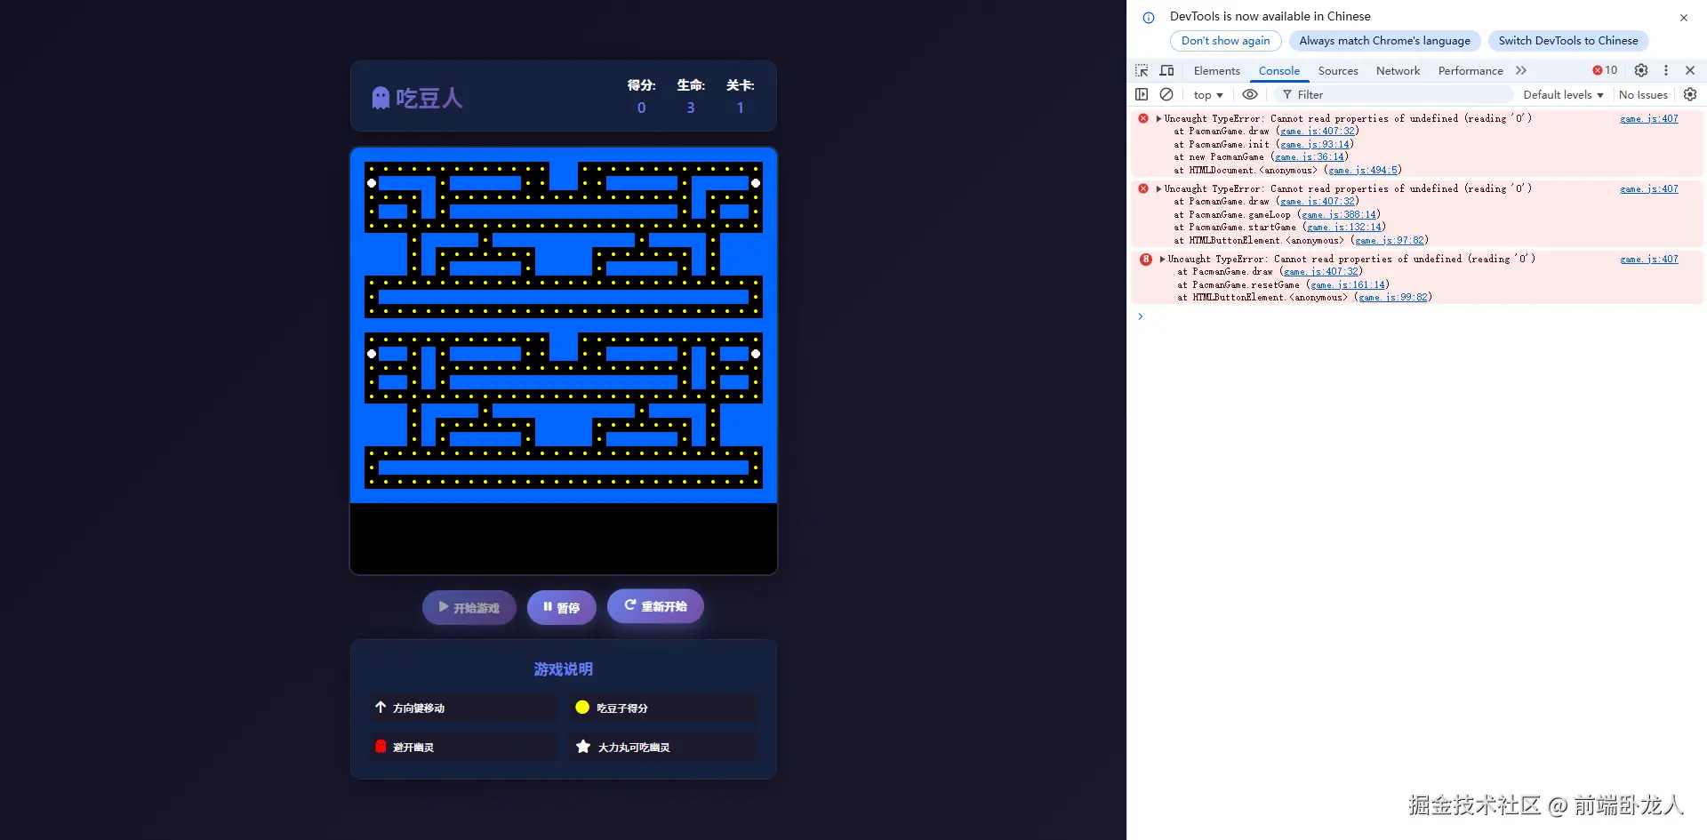Click the 大力丸可吃幽灵 instruction text

click(x=634, y=748)
